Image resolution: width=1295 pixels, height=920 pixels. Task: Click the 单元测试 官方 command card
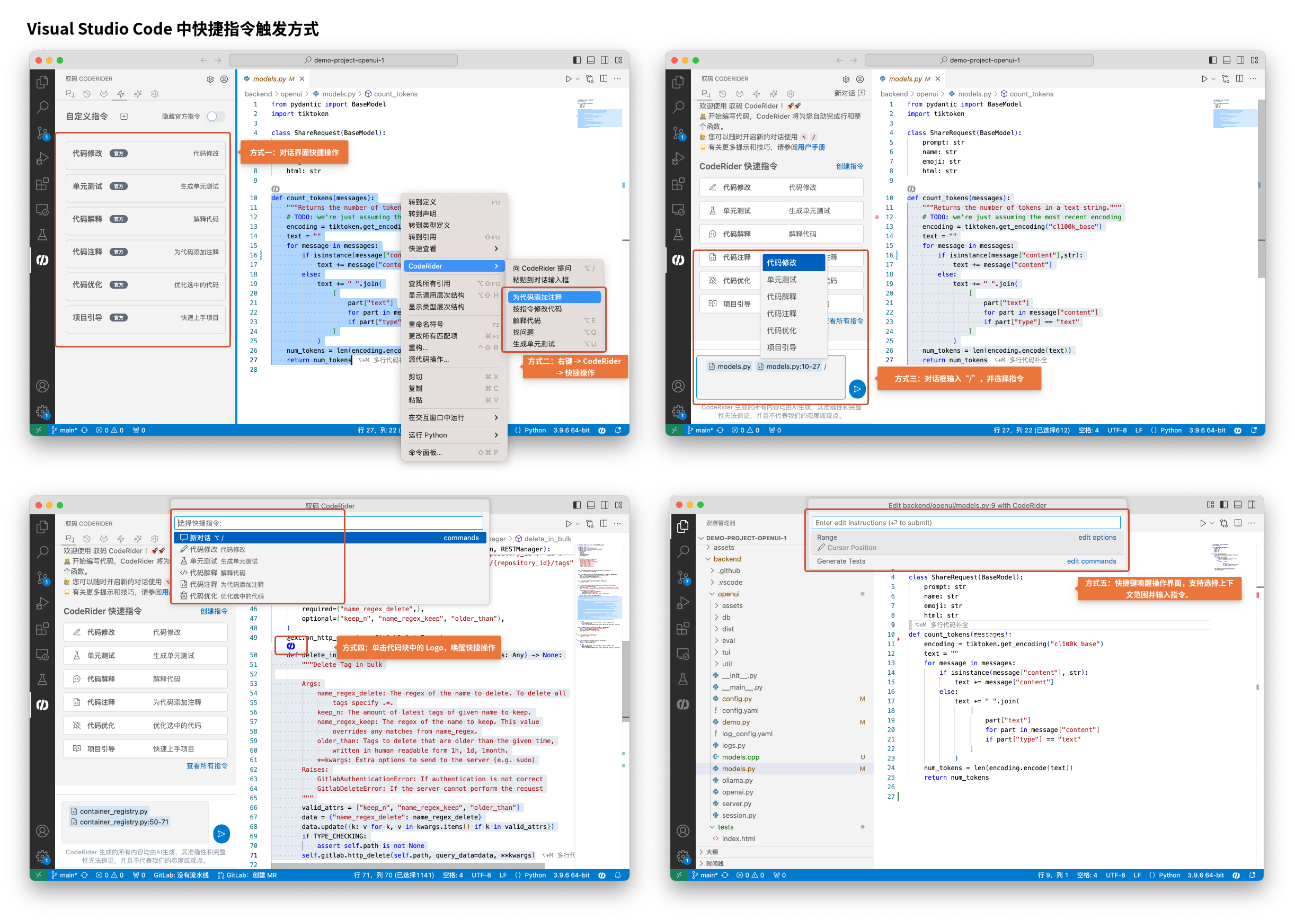(x=146, y=187)
